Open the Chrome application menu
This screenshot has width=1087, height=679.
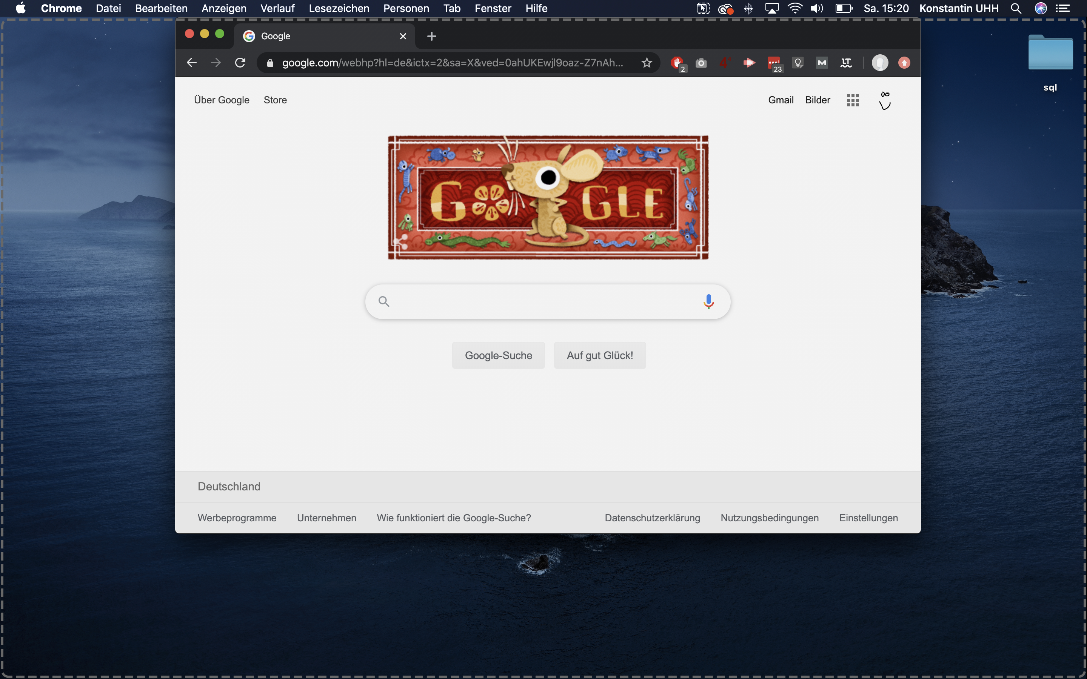point(61,9)
